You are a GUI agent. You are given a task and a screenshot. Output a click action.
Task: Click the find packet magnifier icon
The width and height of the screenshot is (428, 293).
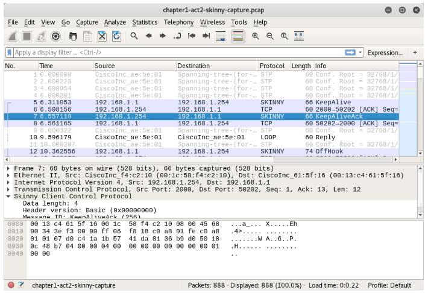[x=134, y=36]
